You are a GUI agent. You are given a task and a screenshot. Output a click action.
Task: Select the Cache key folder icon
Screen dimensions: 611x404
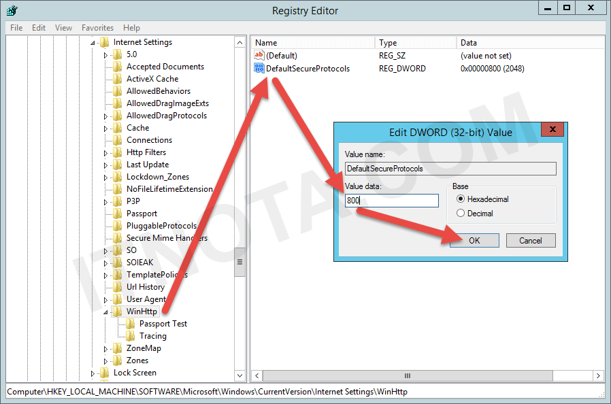118,127
